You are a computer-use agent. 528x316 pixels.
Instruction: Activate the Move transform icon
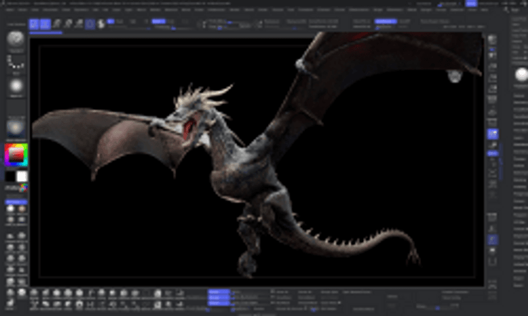(x=57, y=24)
